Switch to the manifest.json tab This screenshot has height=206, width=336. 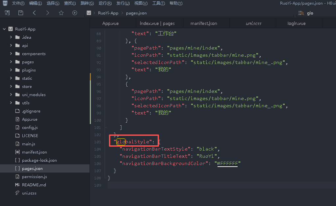(204, 23)
